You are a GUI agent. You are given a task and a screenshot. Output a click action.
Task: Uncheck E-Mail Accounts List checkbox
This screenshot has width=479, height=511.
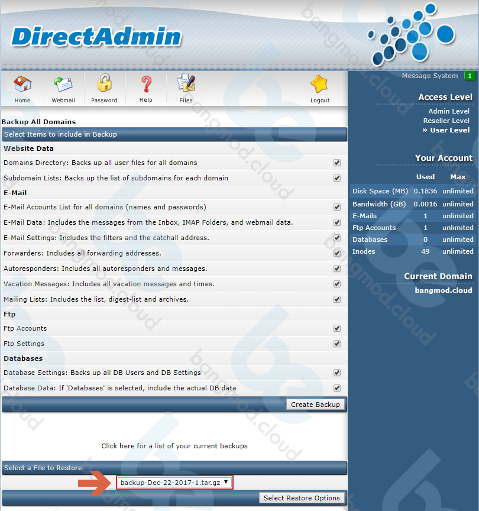(337, 207)
